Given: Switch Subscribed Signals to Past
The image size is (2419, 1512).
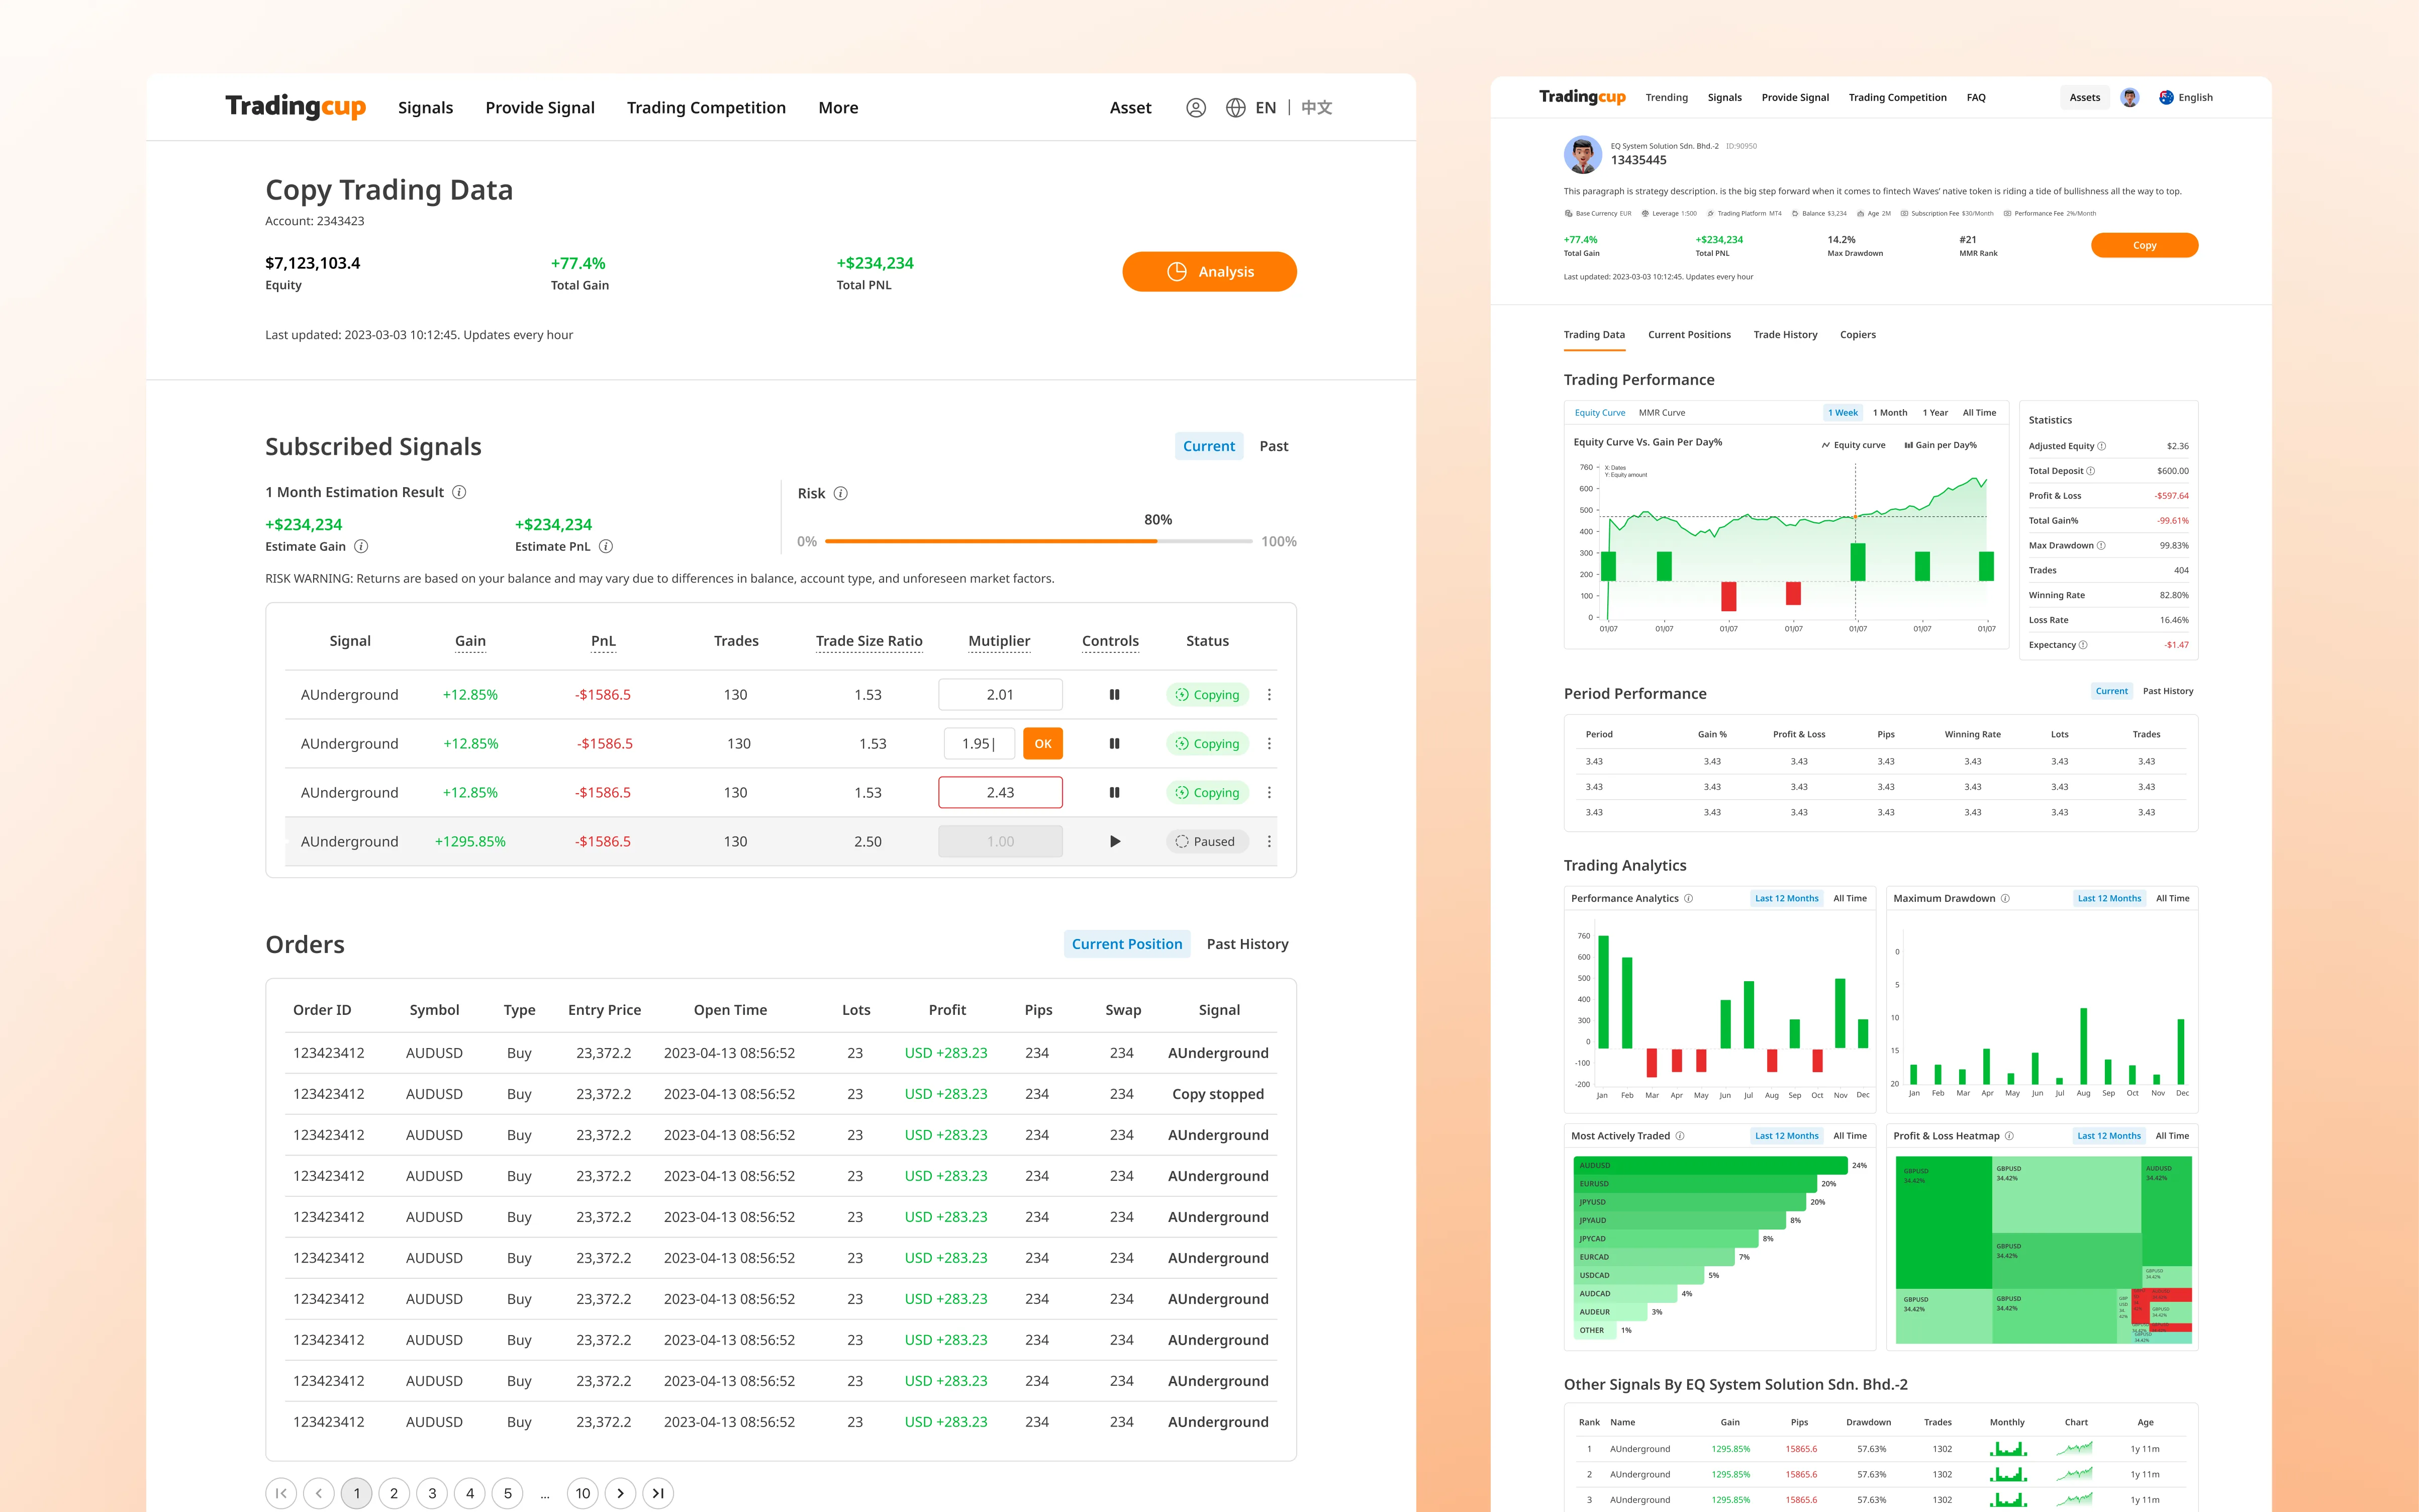Looking at the screenshot, I should tap(1274, 446).
